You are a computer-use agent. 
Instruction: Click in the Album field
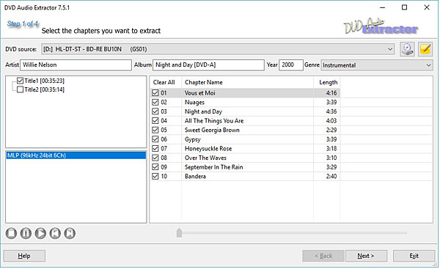(208, 65)
